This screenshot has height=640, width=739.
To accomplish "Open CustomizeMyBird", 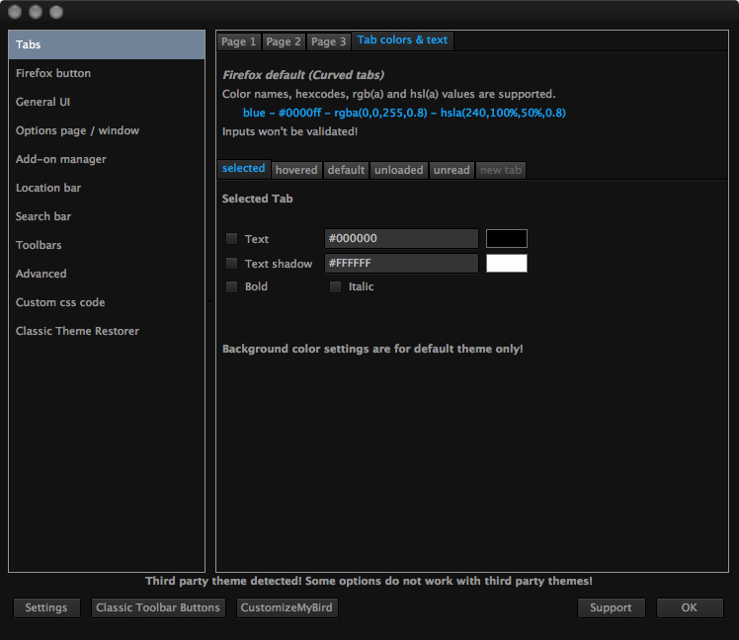I will click(287, 608).
